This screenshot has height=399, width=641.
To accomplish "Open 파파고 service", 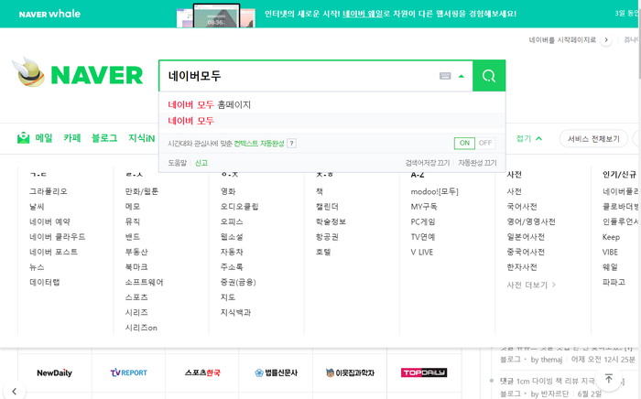I will click(x=614, y=282).
